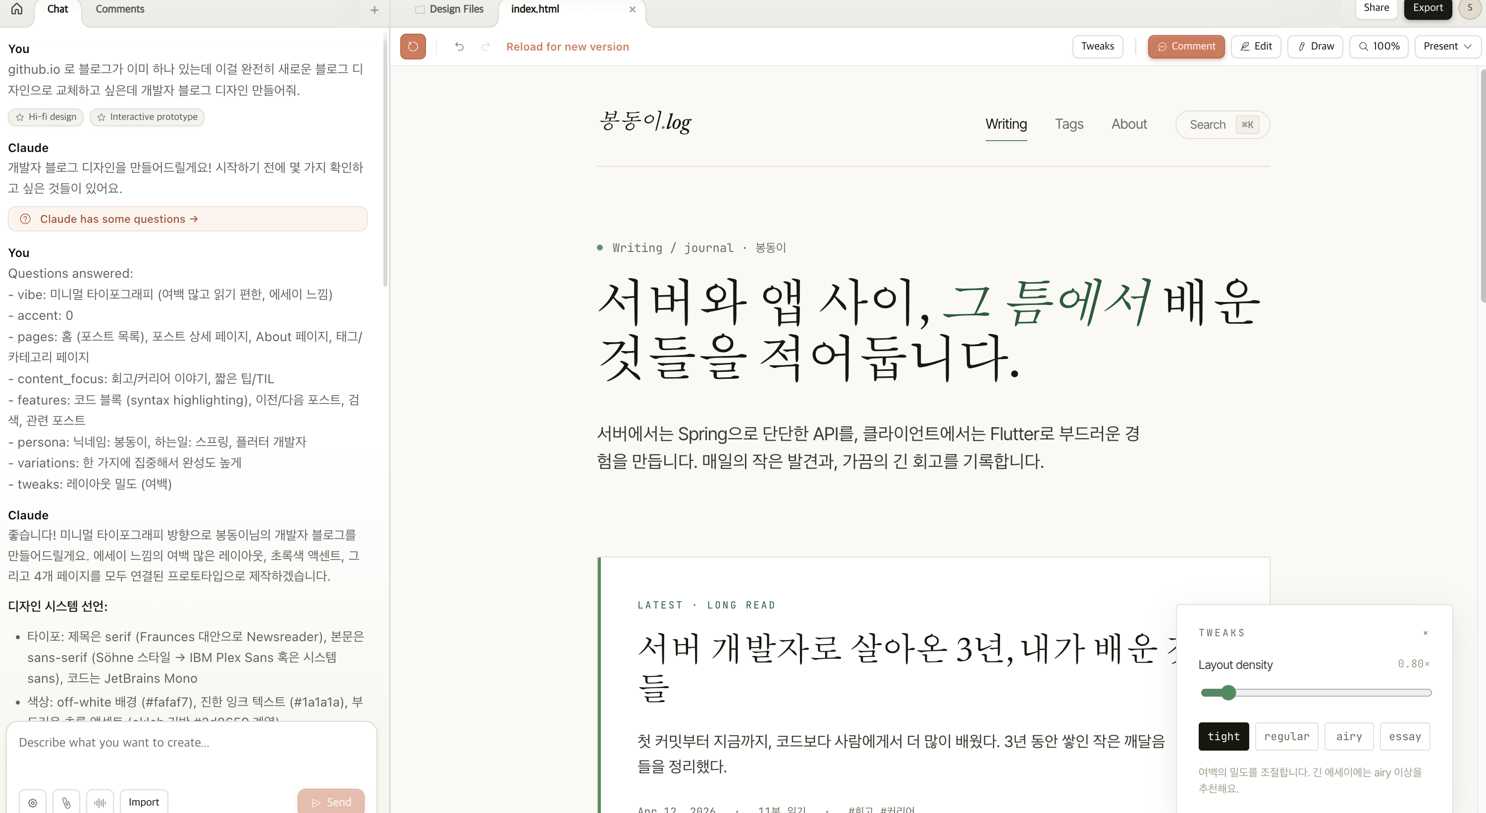
Task: Click the Send button
Action: pyautogui.click(x=331, y=802)
